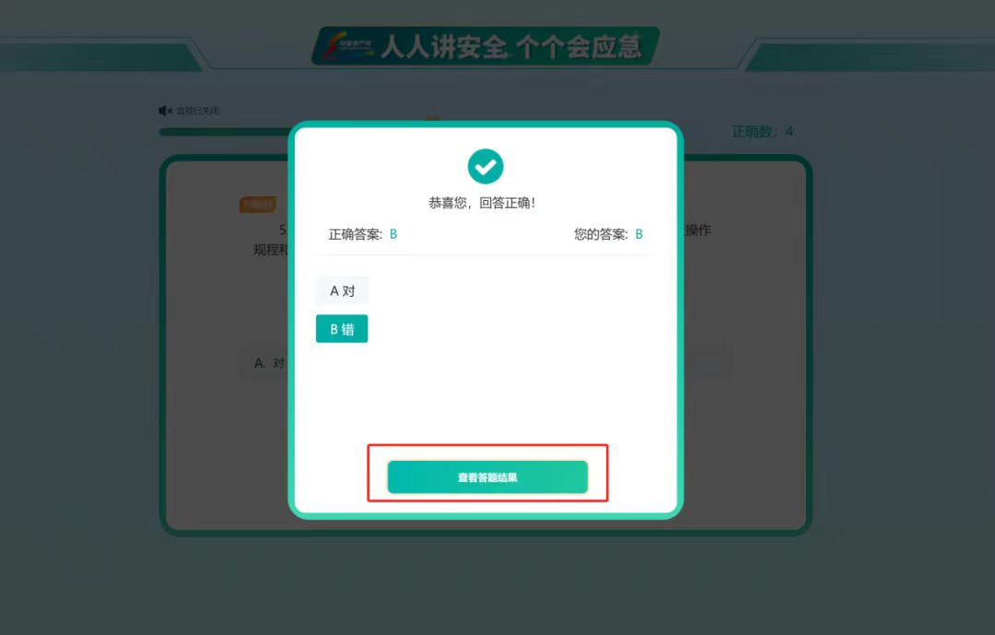
Task: Toggle the 音效已关闭 sound label
Action: [197, 111]
